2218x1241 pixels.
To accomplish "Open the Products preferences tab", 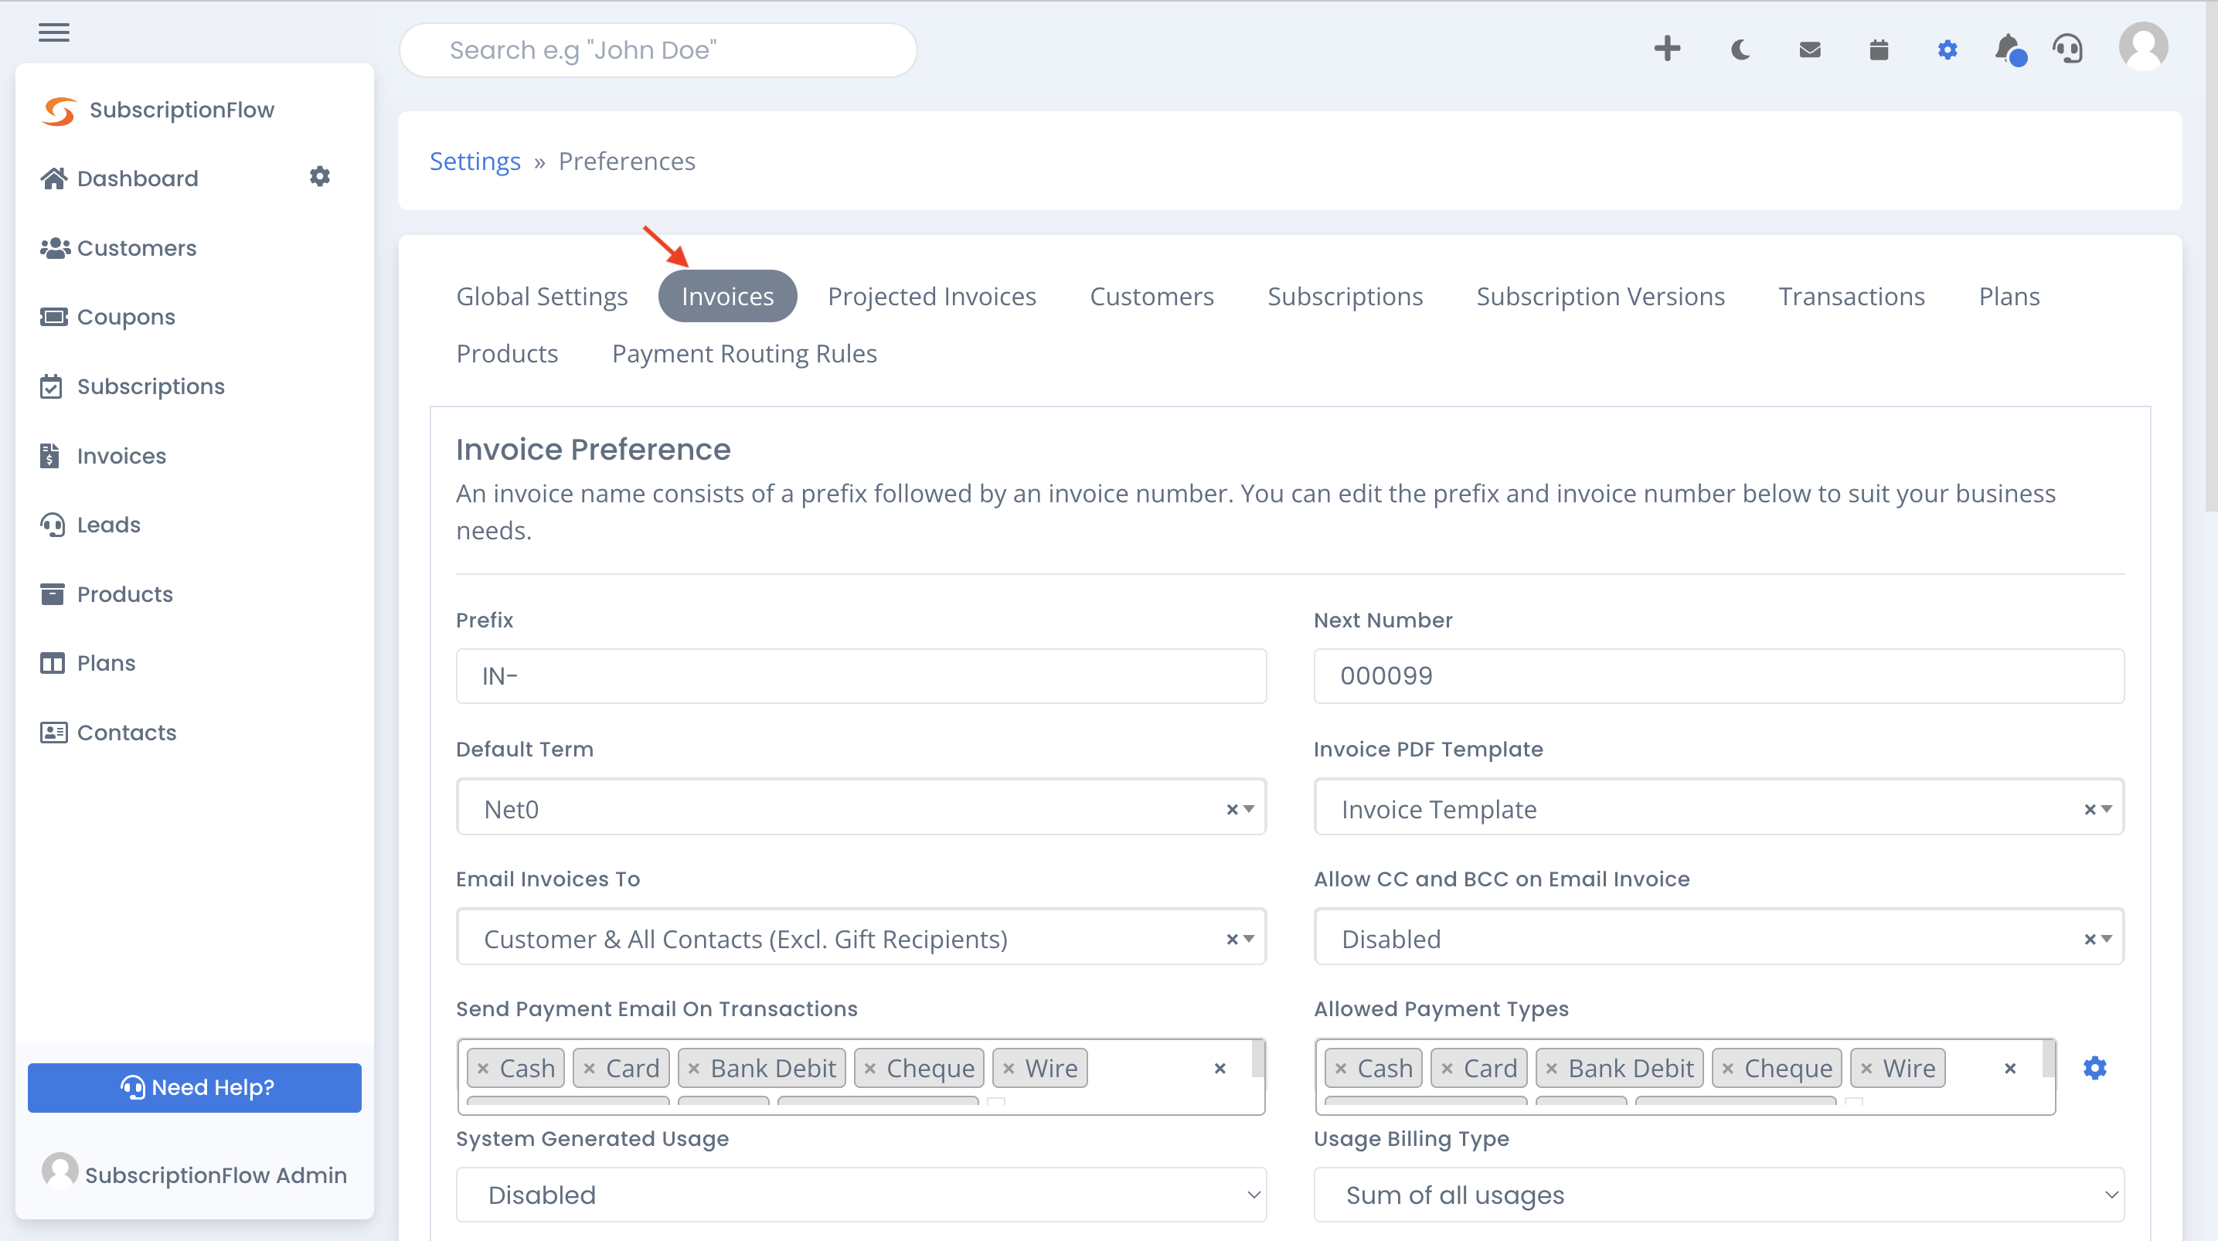I will [507, 354].
